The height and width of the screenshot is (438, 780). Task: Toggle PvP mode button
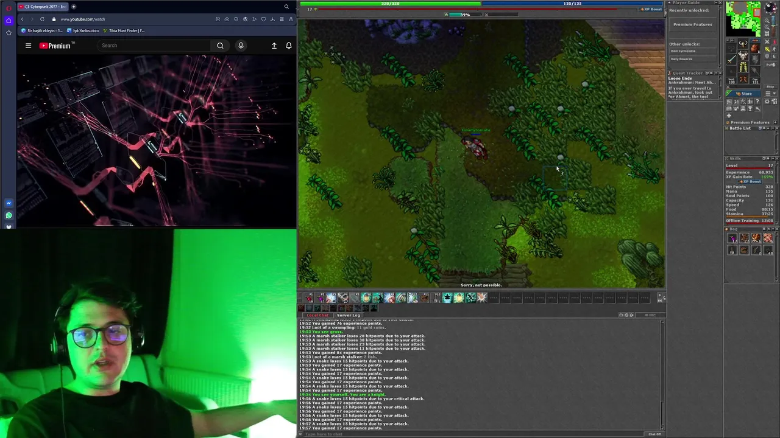point(770,64)
